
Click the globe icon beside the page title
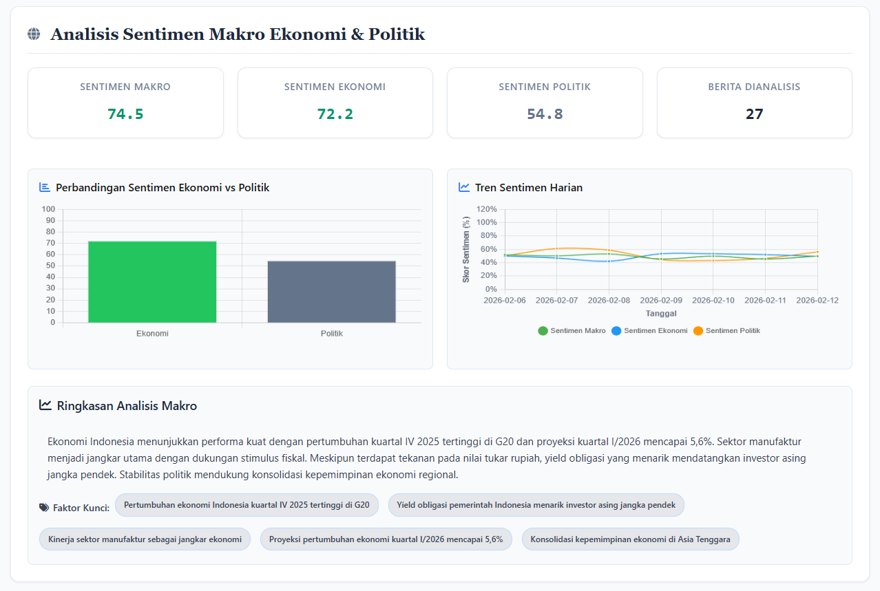34,34
